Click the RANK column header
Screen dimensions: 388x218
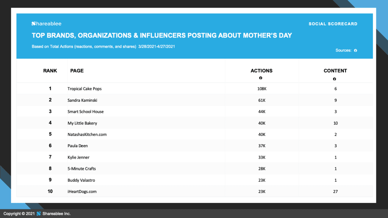pos(50,71)
